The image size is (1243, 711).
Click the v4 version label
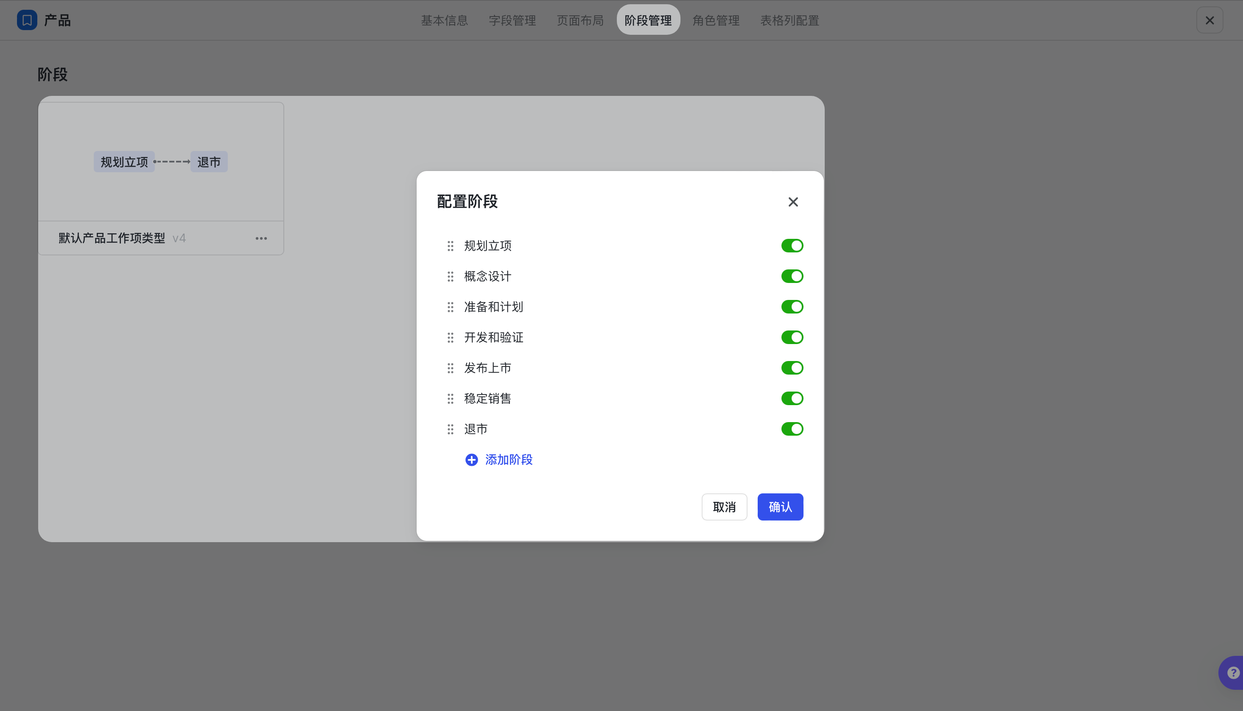[x=179, y=238]
